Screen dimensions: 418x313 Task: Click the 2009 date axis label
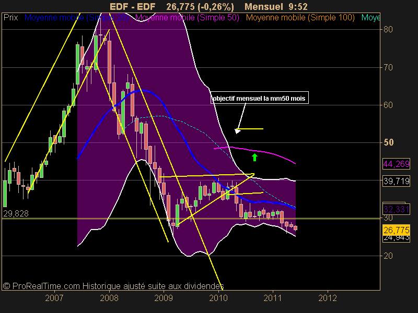[x=164, y=298]
